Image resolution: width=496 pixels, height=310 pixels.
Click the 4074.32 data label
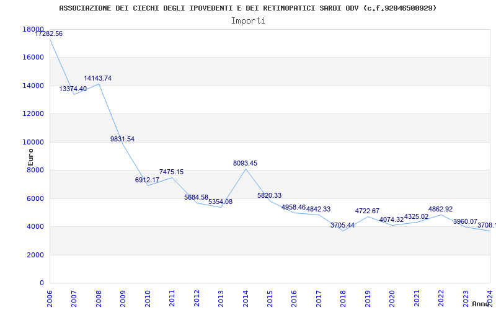(392, 220)
